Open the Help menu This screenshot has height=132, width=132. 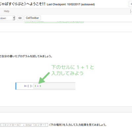(7, 11)
